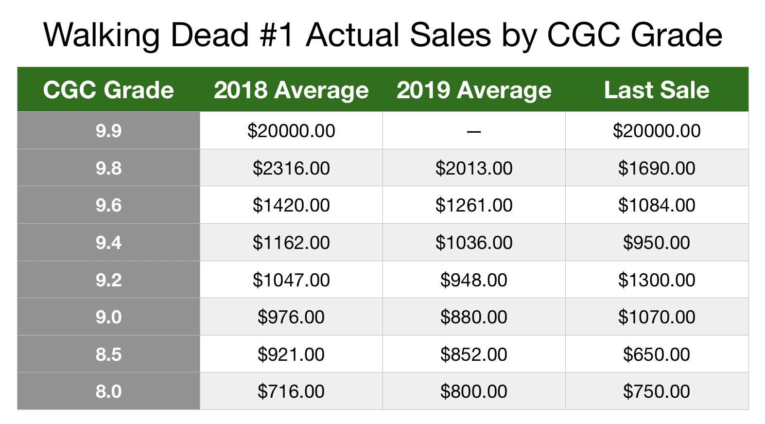Image resolution: width=765 pixels, height=424 pixels.
Task: Click the $2013.00 cell for 2019
Action: pos(474,168)
